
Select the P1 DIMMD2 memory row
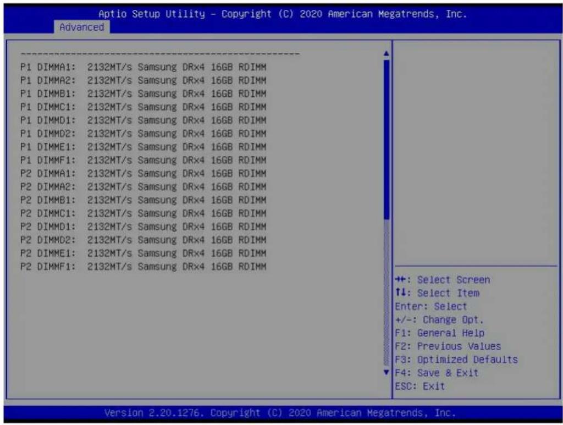coord(143,134)
